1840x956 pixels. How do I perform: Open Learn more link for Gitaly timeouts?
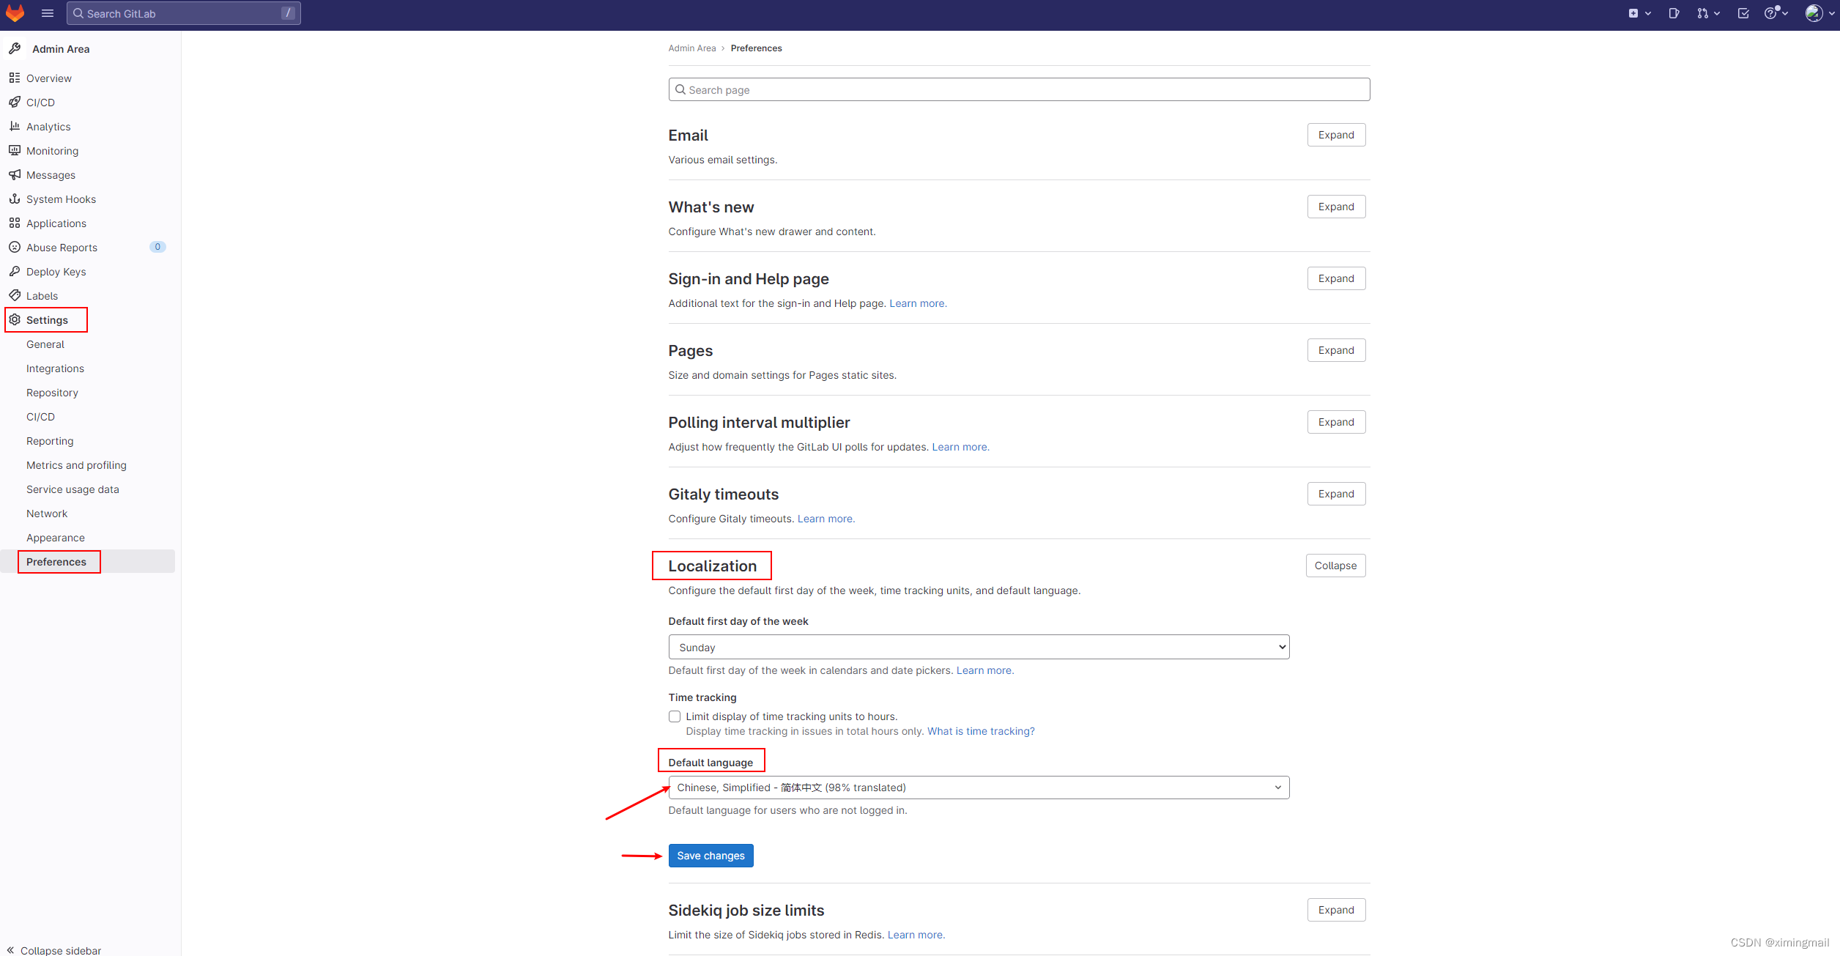[x=826, y=519]
